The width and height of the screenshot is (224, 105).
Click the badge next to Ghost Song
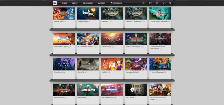click(x=63, y=72)
